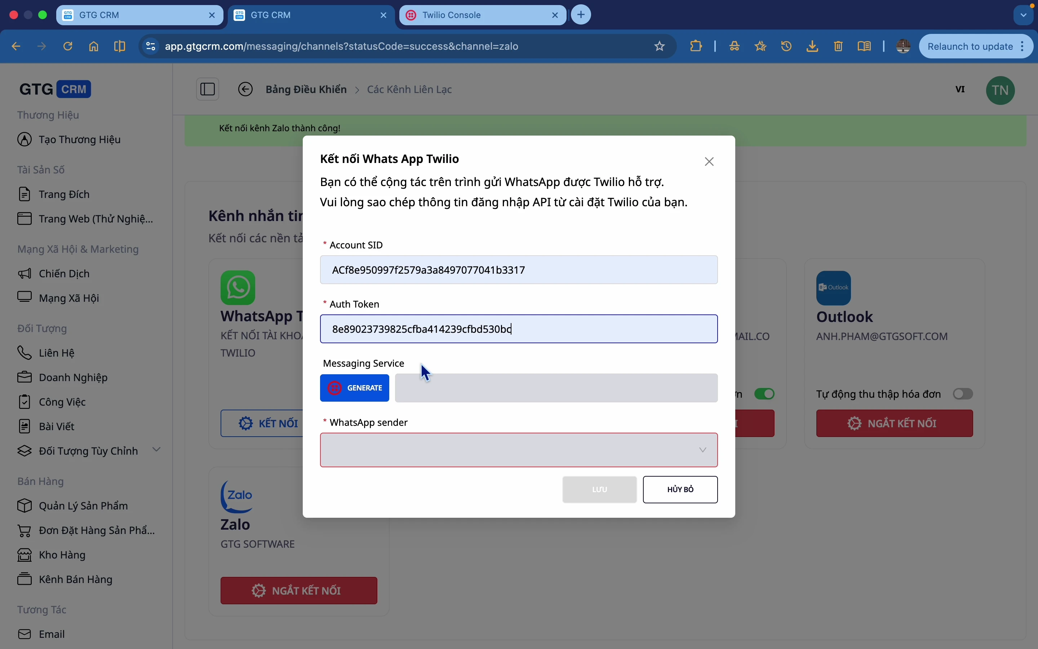Toggle the sidebar collapse icon
The width and height of the screenshot is (1038, 649).
208,89
